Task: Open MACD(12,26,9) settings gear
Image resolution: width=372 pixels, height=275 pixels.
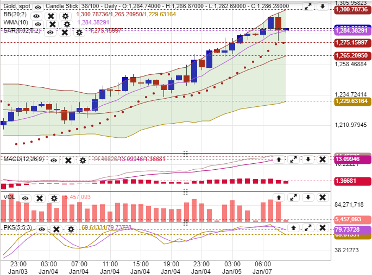Action: 83,160
